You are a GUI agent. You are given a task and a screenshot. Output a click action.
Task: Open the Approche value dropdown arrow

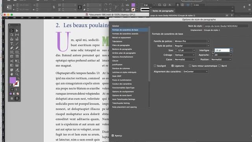[x=231, y=55]
